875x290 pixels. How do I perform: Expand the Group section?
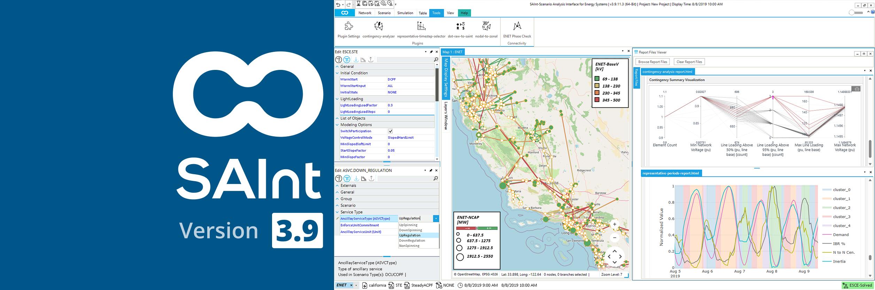point(337,199)
